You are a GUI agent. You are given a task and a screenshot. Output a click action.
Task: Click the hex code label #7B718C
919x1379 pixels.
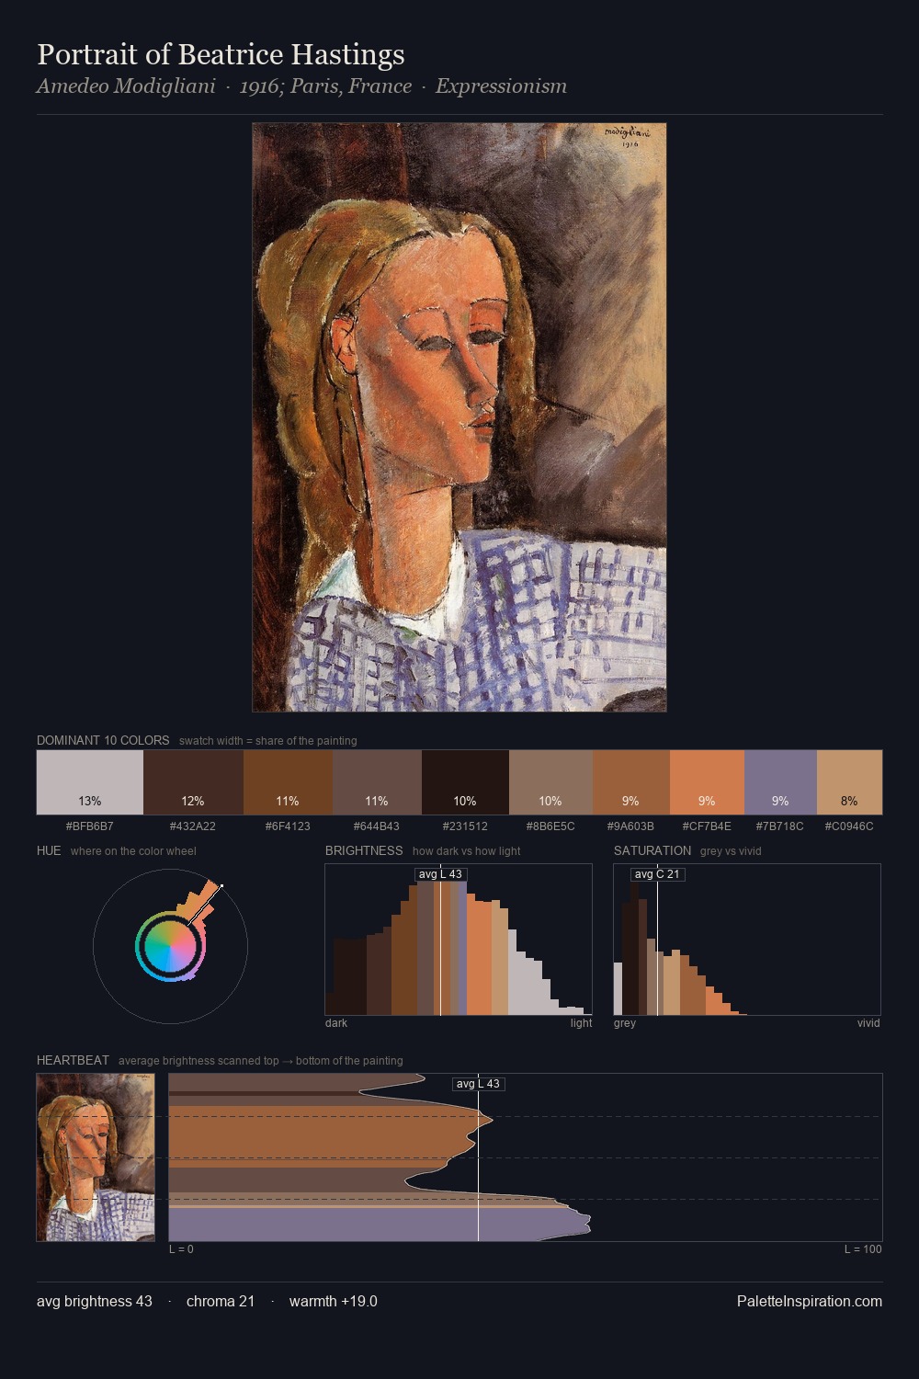(780, 826)
